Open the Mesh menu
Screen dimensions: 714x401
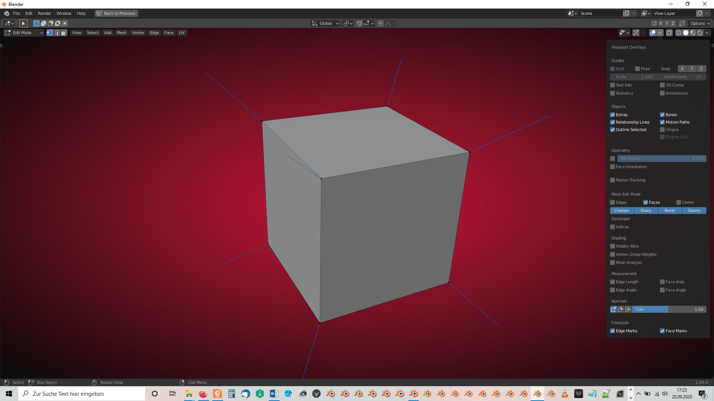pos(122,33)
